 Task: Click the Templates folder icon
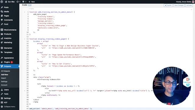(2, 52)
